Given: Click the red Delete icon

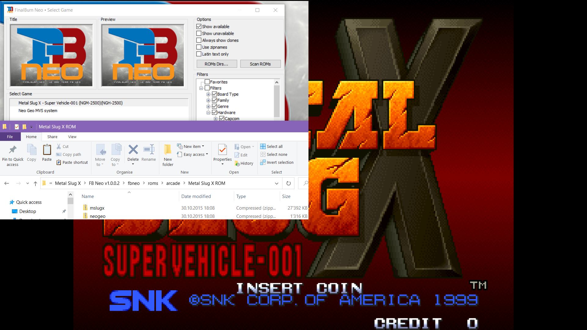Looking at the screenshot, I should coord(133,150).
